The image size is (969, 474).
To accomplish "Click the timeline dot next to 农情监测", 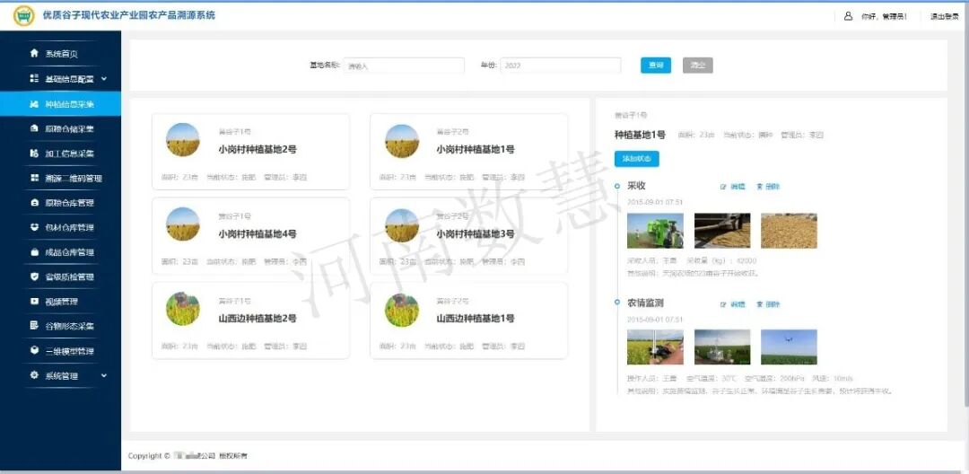I will point(616,303).
